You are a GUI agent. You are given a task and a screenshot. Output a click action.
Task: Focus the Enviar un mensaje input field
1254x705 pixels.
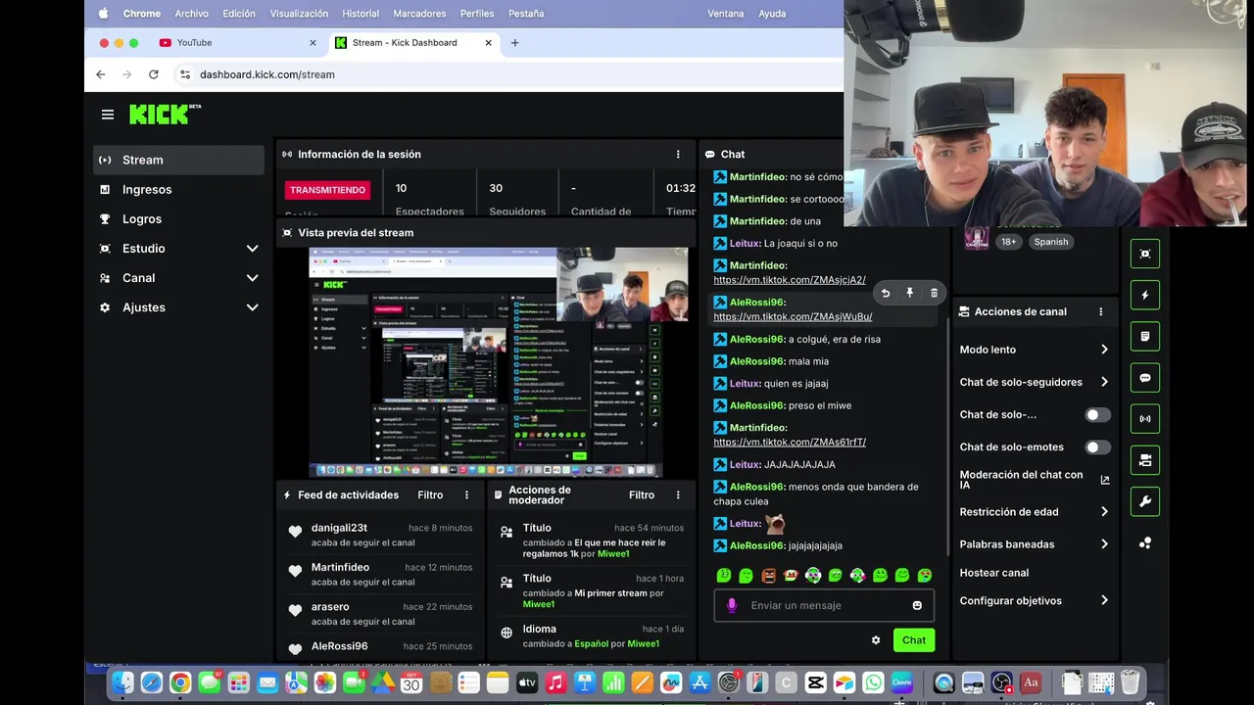coord(824,606)
